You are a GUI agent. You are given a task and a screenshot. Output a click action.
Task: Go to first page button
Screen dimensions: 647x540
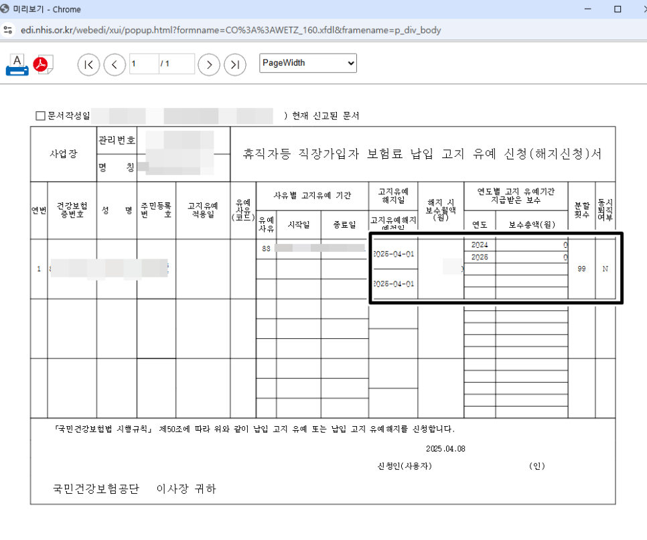click(x=88, y=64)
